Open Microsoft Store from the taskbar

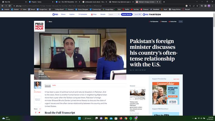[x=116, y=118]
